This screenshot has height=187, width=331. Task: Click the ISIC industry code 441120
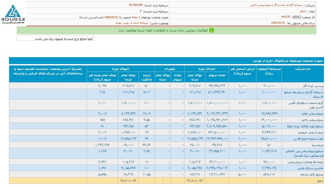tap(286, 17)
